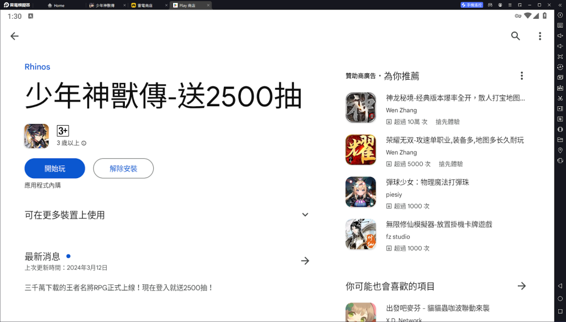Click title 彈球少女:物理魔法打彈珠
The height and width of the screenshot is (322, 566).
pos(427,182)
